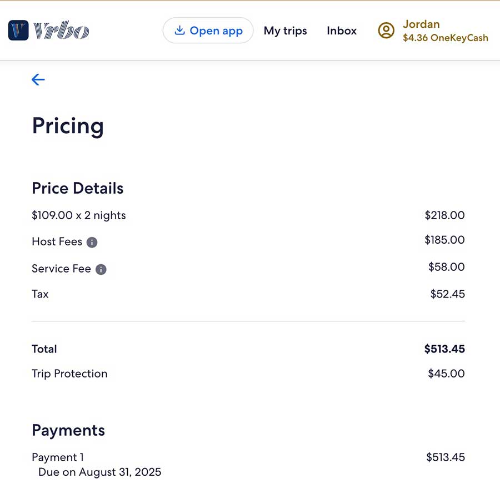Click the Tax line item
Image resolution: width=500 pixels, height=484 pixels.
point(40,294)
